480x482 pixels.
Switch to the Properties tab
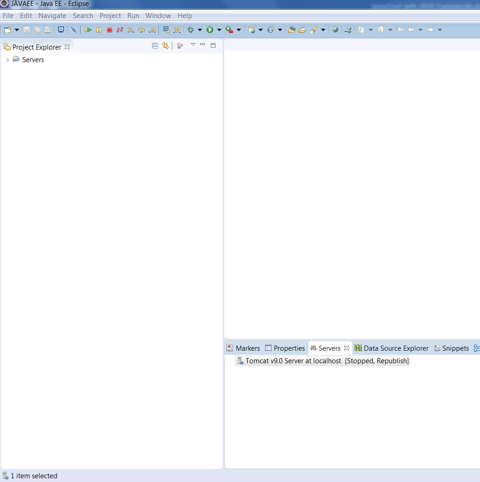coord(285,348)
